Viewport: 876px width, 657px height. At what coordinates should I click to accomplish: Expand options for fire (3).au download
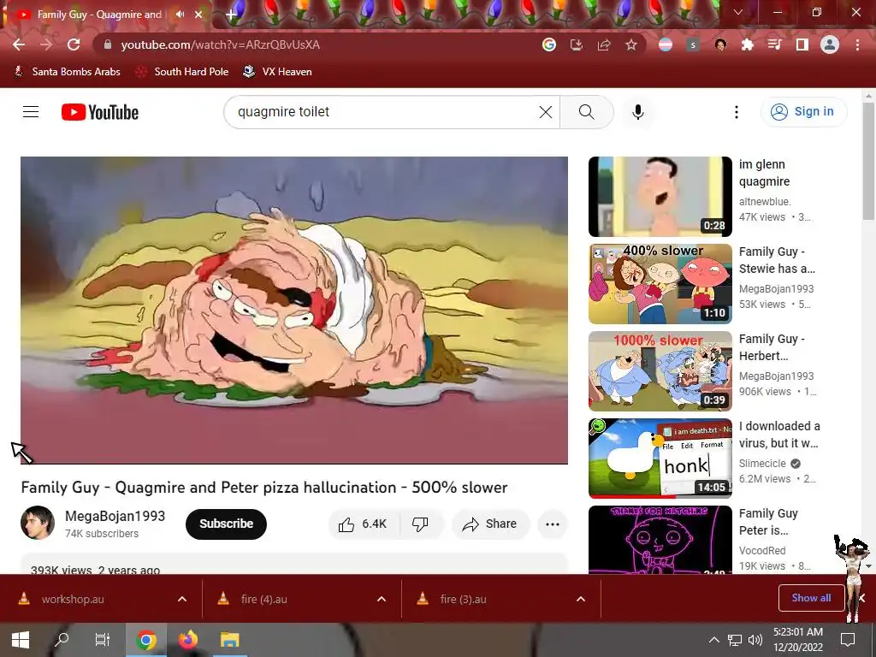(581, 599)
